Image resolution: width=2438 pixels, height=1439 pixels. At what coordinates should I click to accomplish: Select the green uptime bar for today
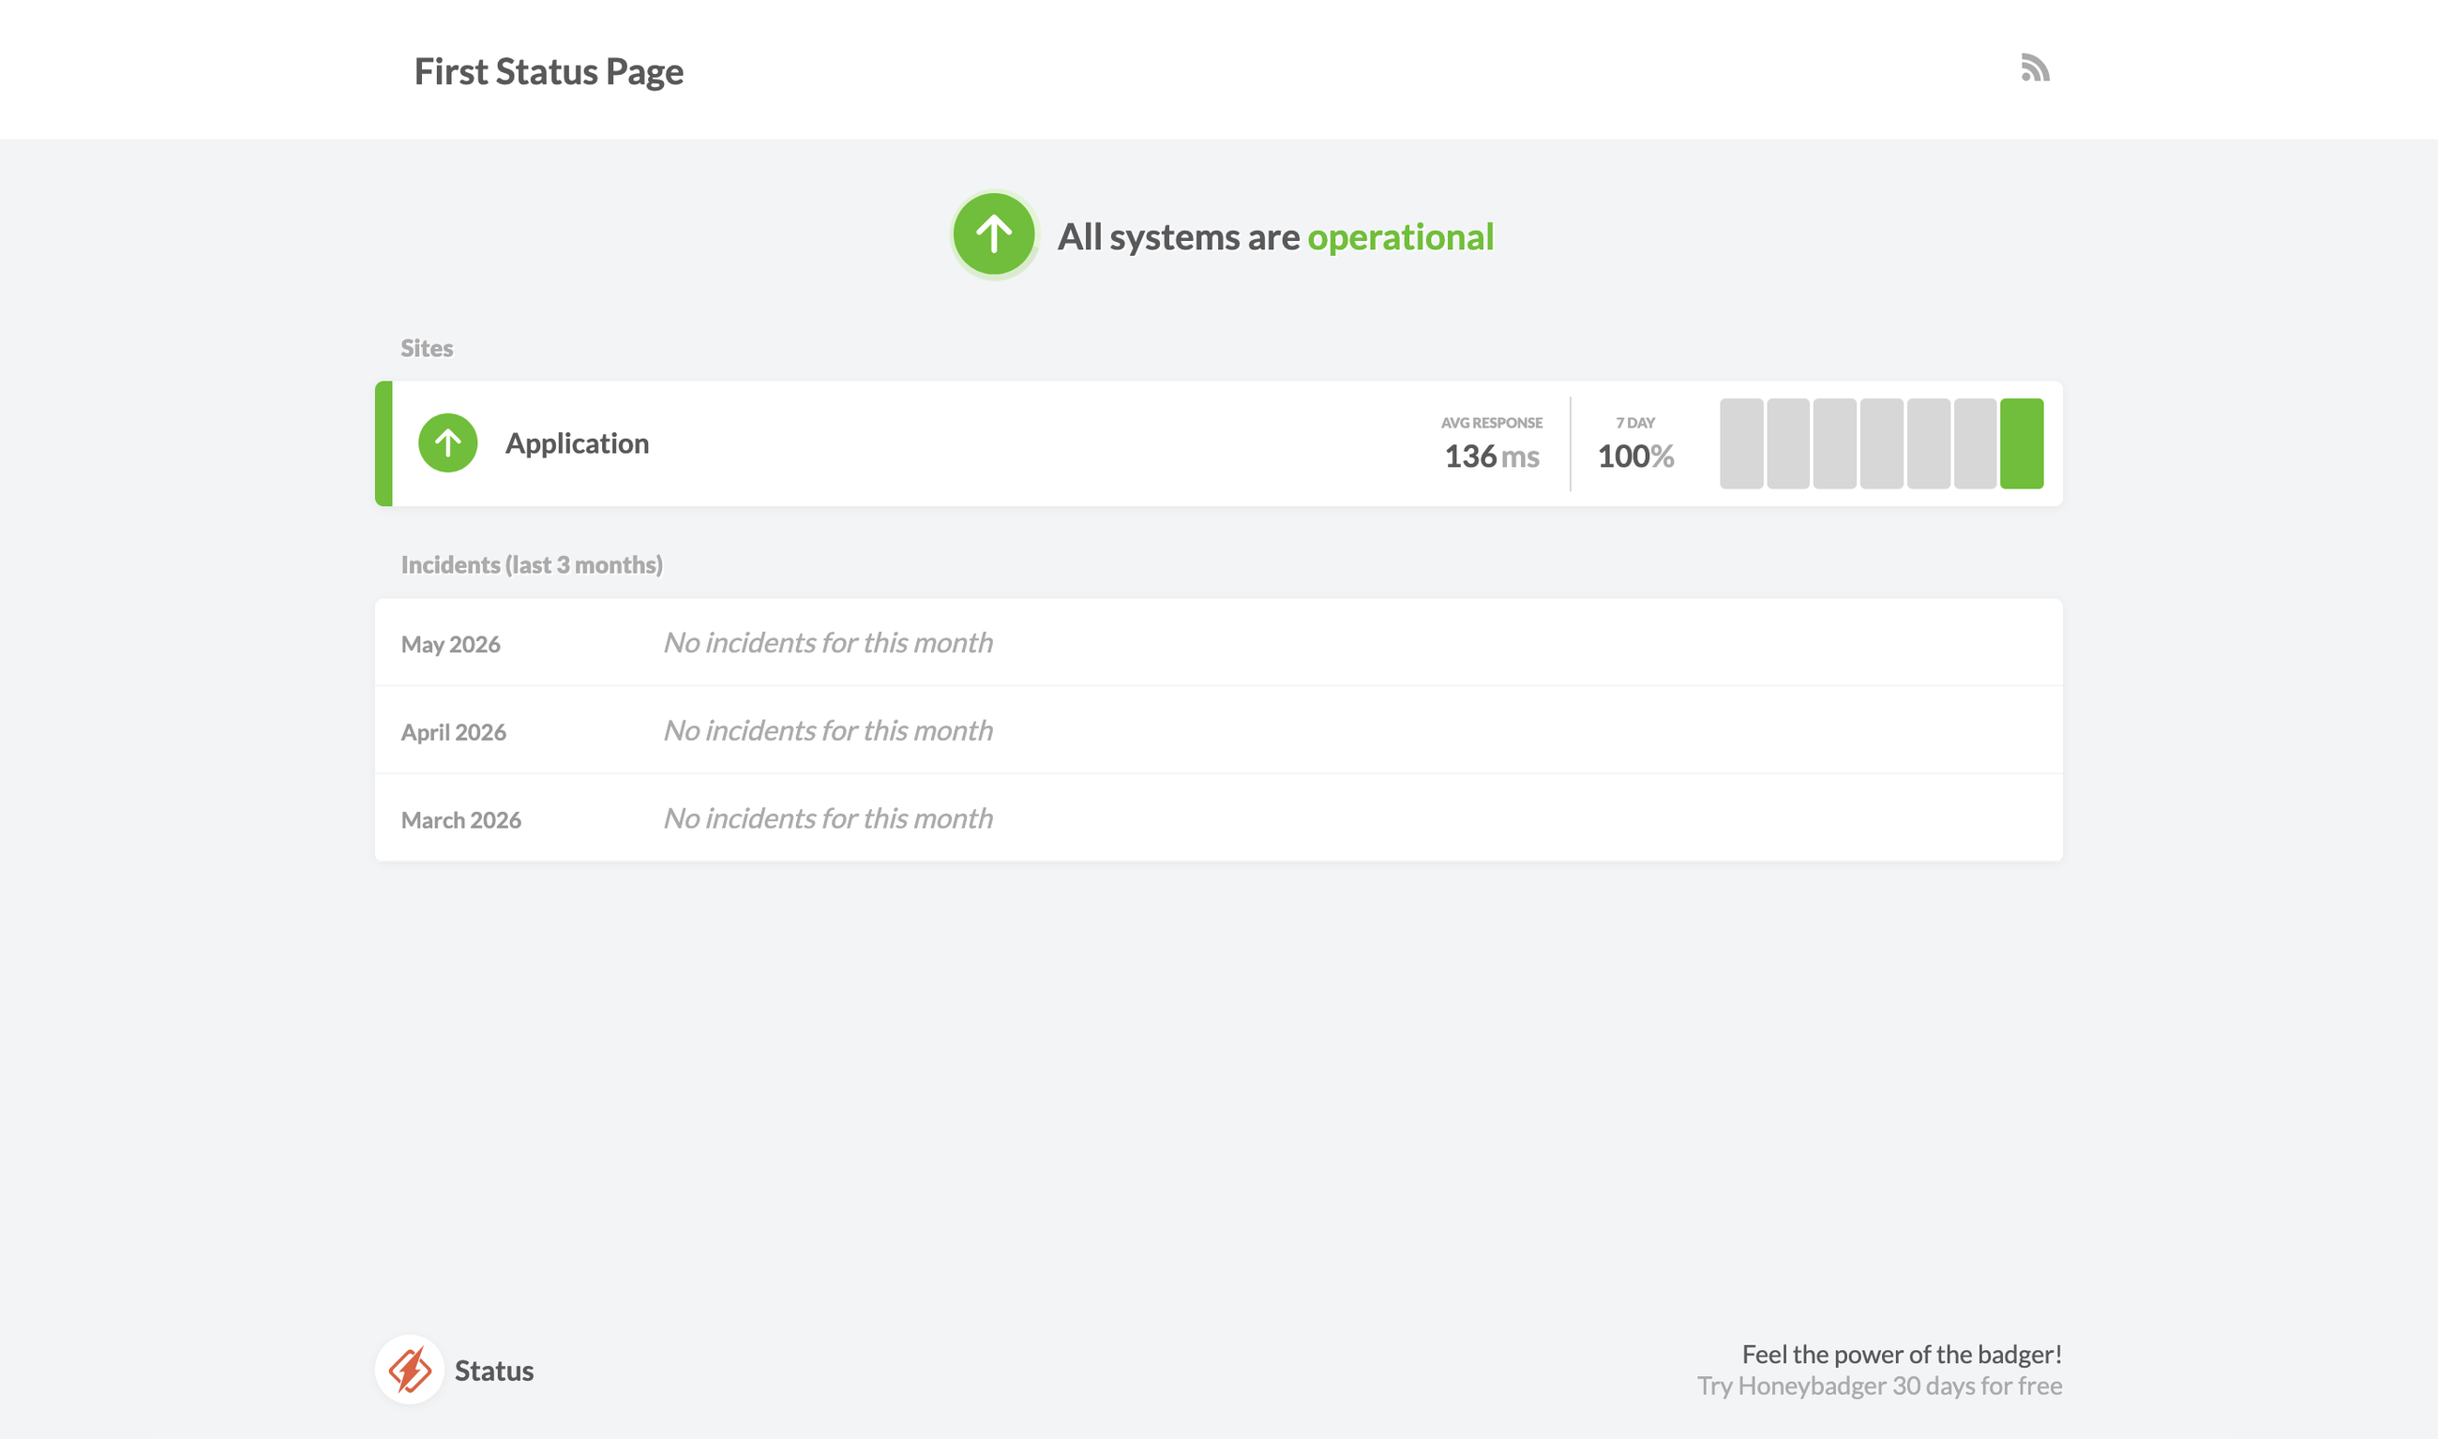point(2022,443)
